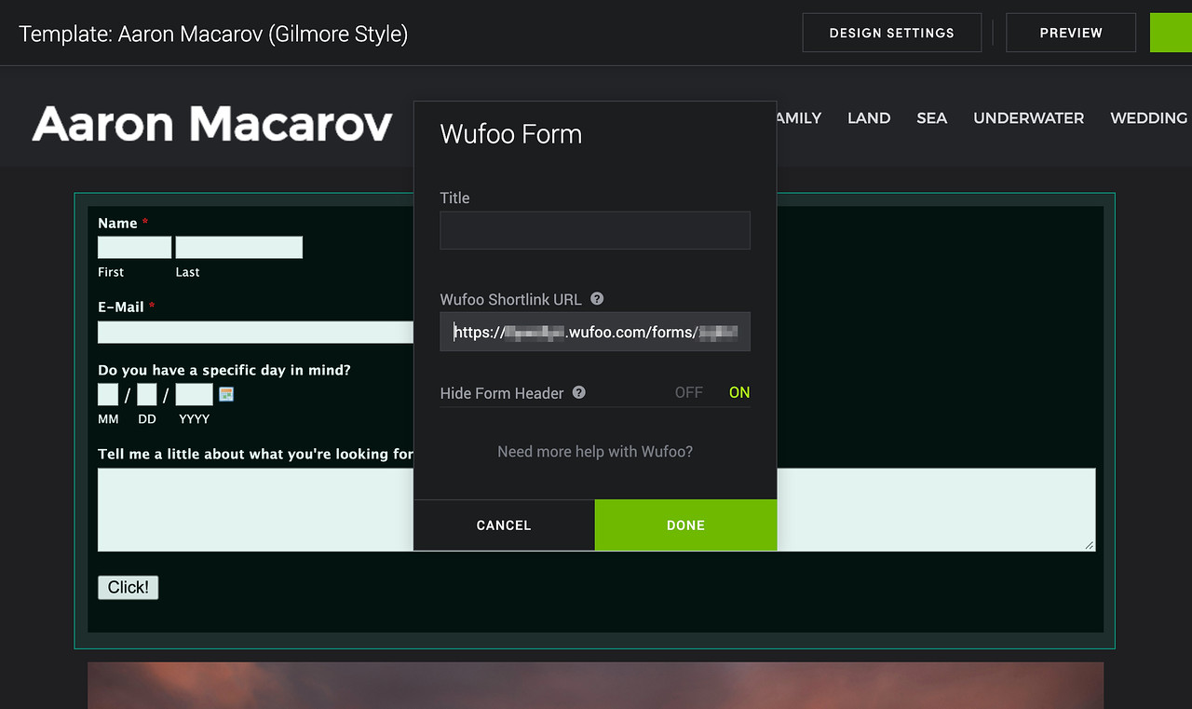1192x709 pixels.
Task: Confirm with the Done button
Action: [685, 525]
